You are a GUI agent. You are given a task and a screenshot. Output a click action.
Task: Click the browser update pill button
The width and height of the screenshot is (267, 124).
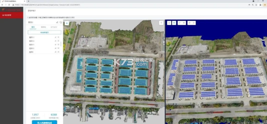tap(265, 5)
